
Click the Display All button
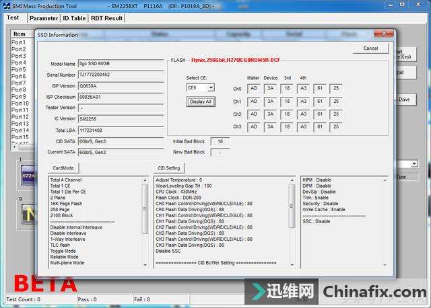201,102
